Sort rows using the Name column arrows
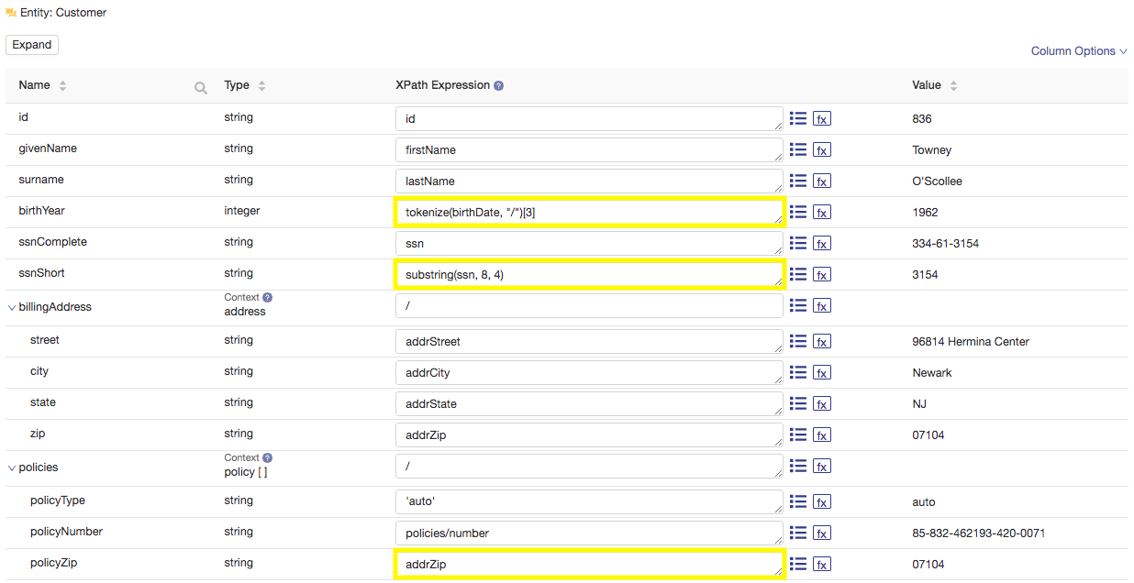This screenshot has width=1134, height=583. 61,84
